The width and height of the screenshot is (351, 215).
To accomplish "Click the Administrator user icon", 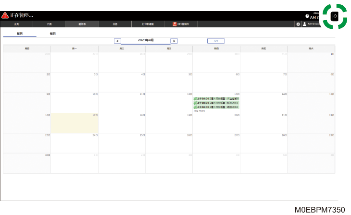I will coord(304,24).
